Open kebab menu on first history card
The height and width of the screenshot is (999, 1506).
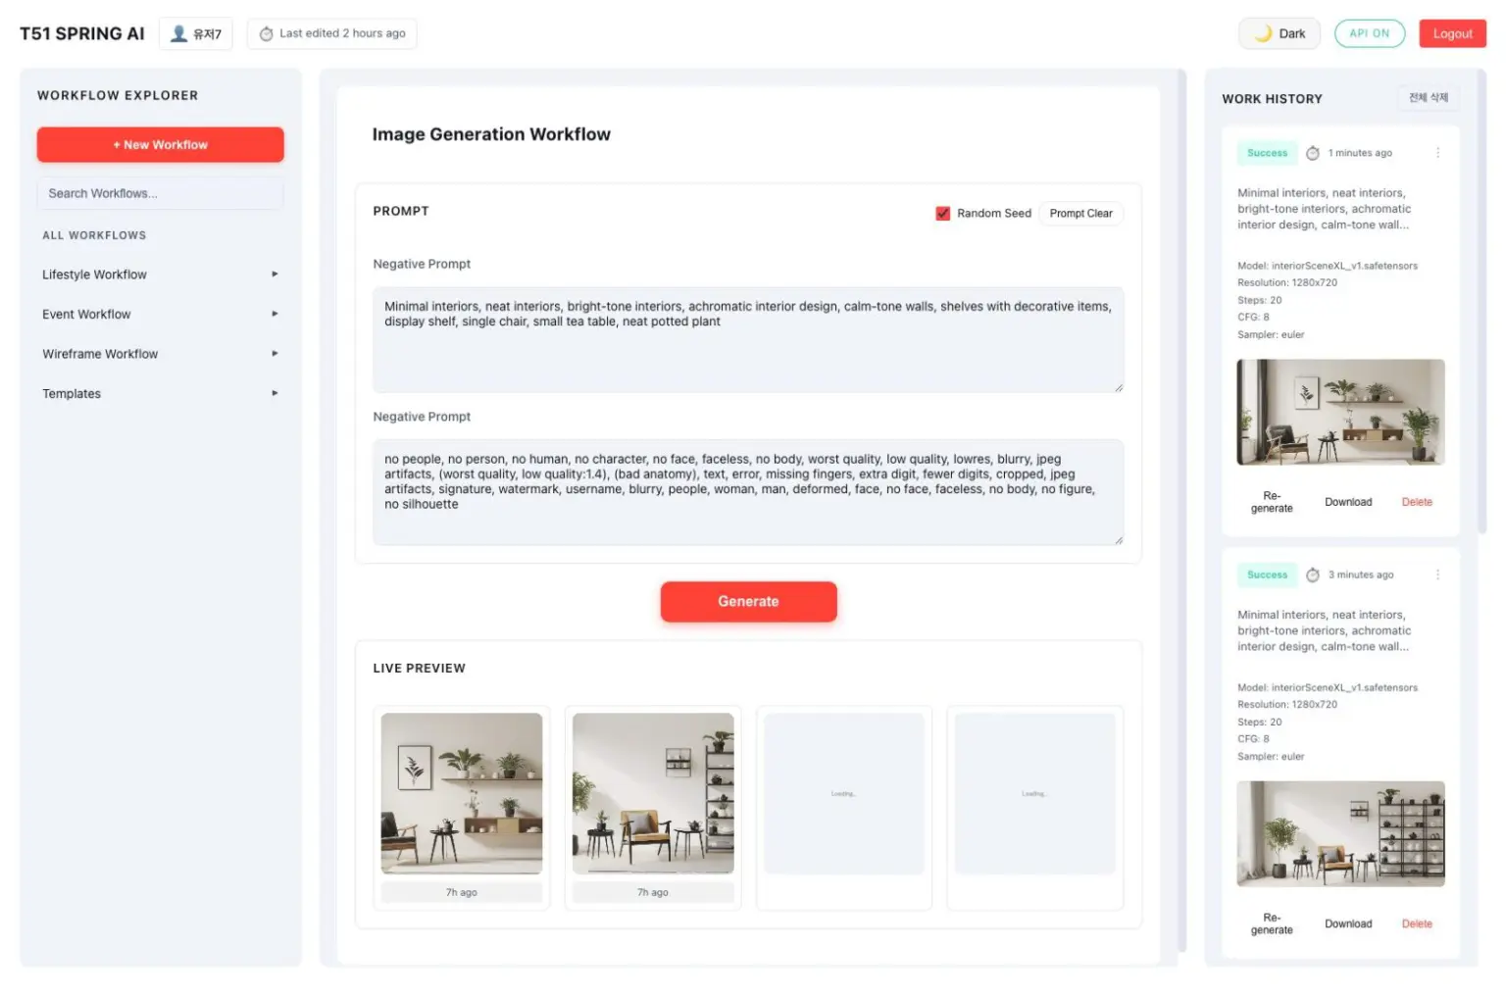pyautogui.click(x=1437, y=153)
